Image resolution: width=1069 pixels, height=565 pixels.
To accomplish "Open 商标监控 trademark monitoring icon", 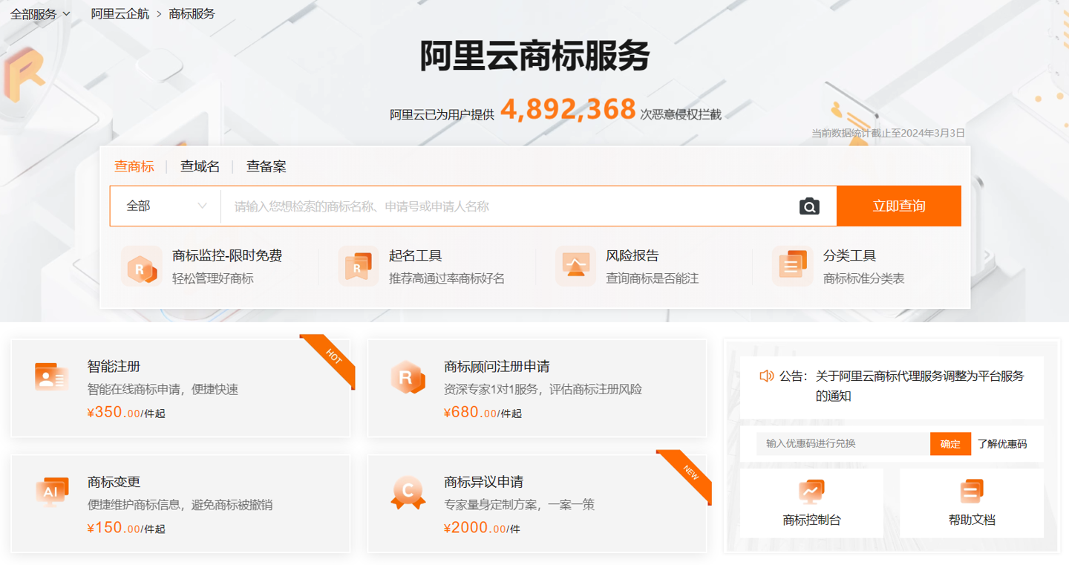I will coord(141,266).
